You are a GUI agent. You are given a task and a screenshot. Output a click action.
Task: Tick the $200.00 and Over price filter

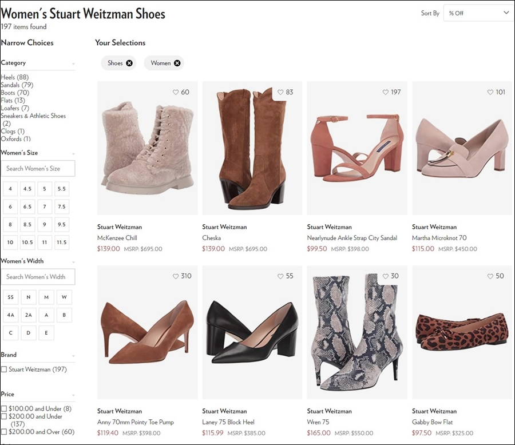point(4,431)
